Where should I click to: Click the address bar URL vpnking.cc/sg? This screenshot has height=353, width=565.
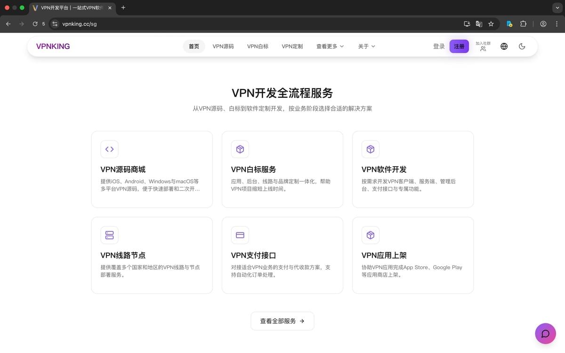tap(80, 24)
